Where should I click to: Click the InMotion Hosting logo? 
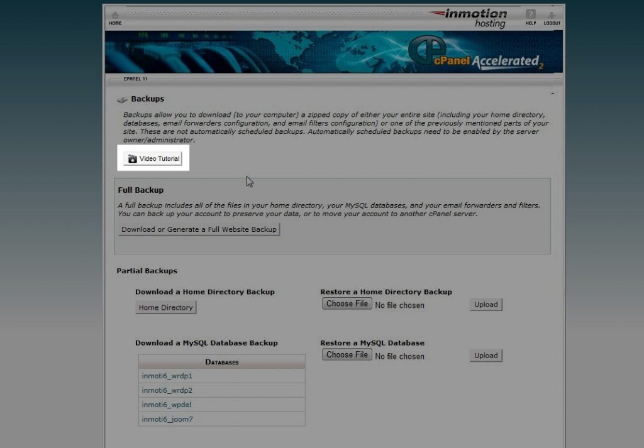pos(469,18)
